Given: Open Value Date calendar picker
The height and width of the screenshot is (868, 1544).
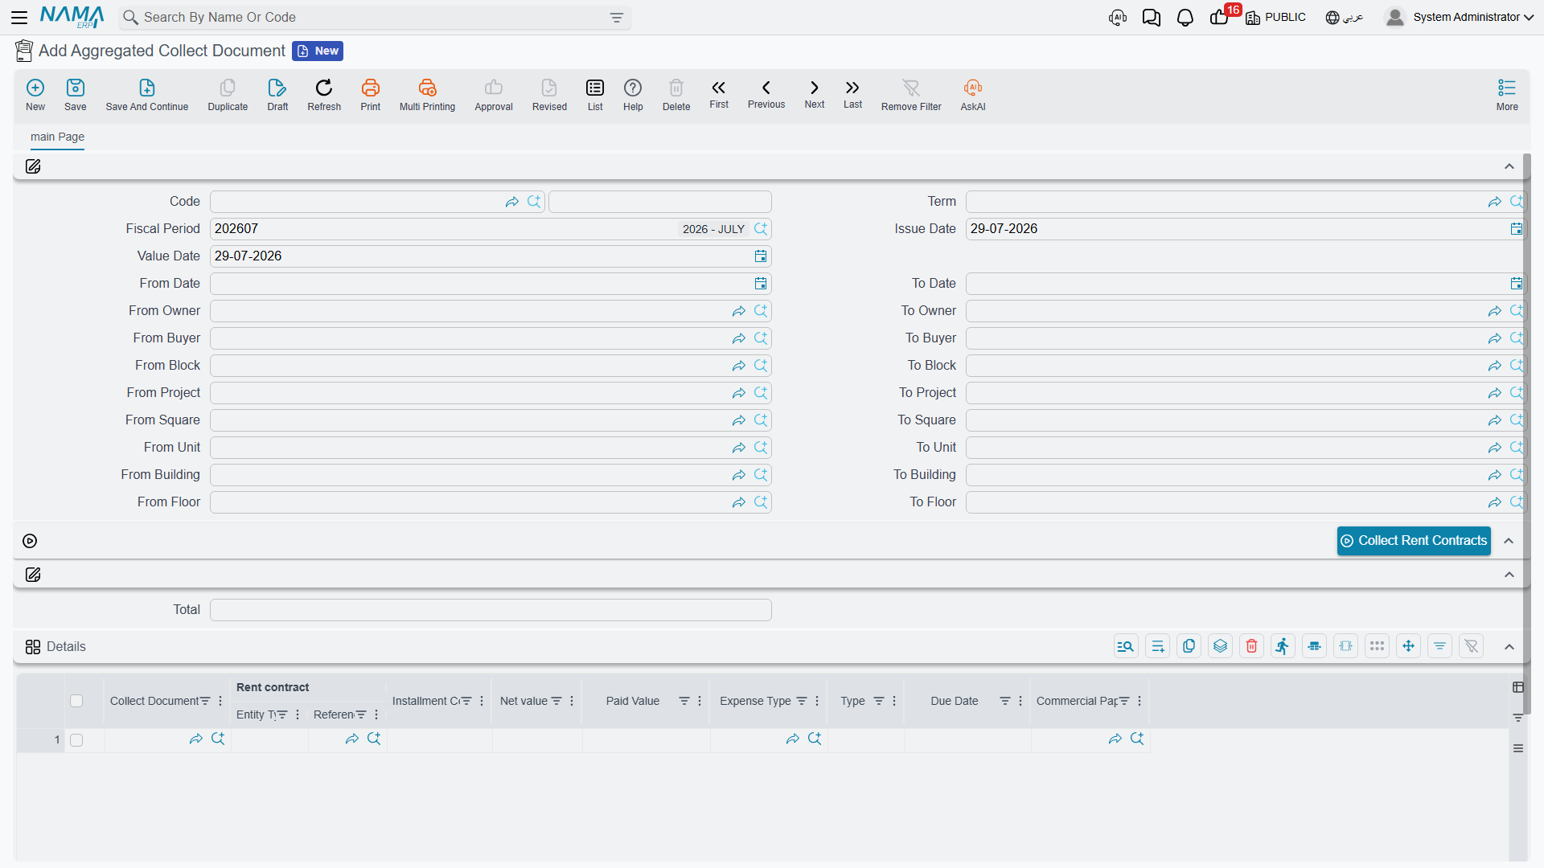Looking at the screenshot, I should click(x=760, y=256).
